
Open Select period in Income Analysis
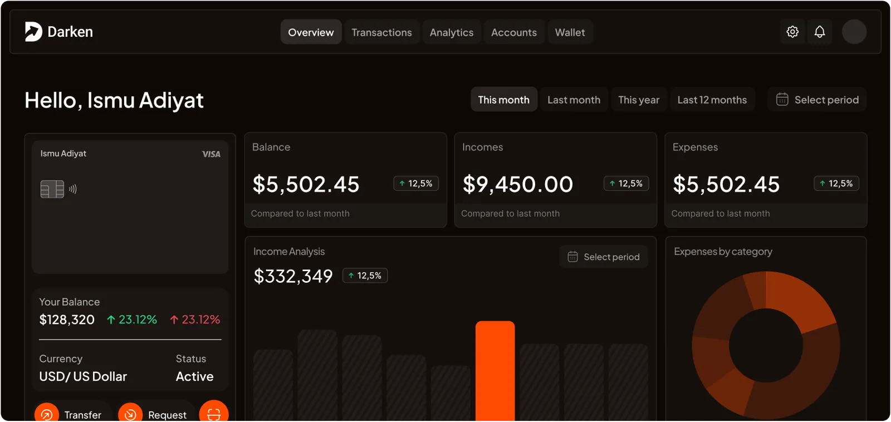point(604,257)
